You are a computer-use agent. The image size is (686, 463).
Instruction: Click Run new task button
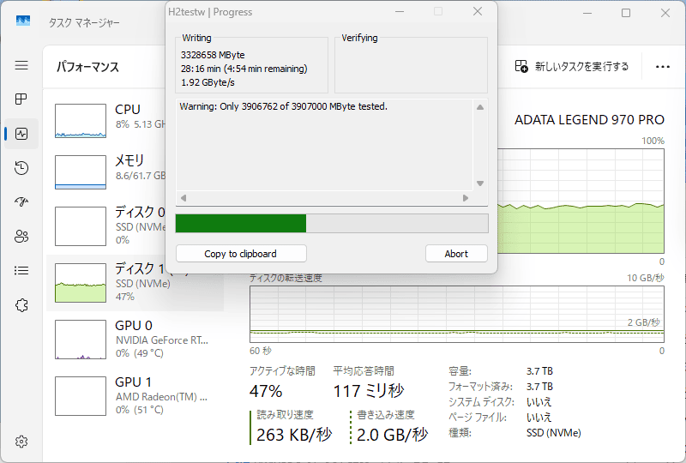(573, 66)
